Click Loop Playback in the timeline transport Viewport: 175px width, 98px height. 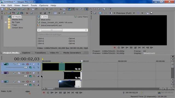[x=48, y=93]
